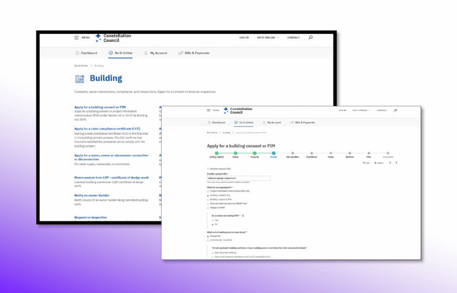
Task: Select Building consent & PIM option
Action: 208,200
